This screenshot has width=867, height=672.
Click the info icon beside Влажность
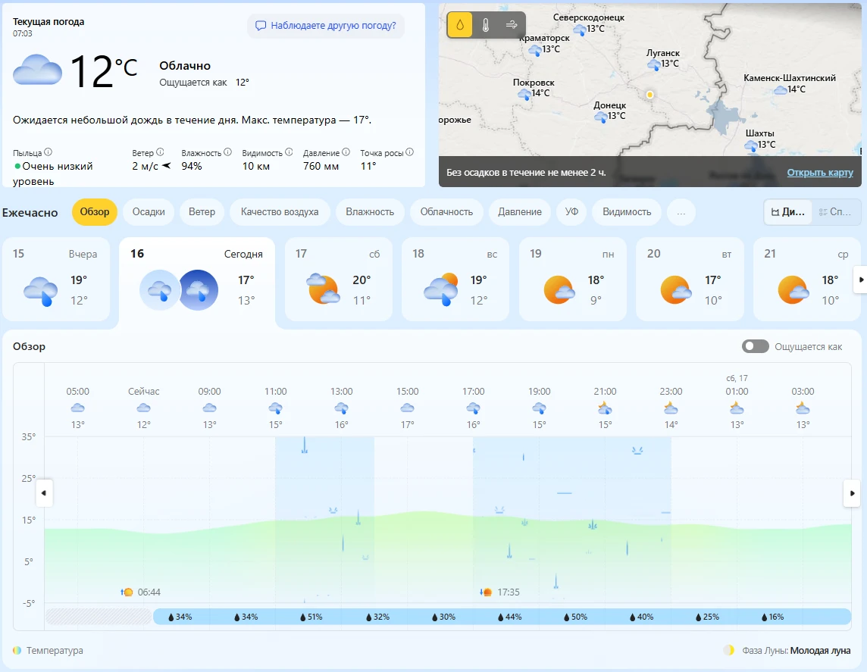227,152
